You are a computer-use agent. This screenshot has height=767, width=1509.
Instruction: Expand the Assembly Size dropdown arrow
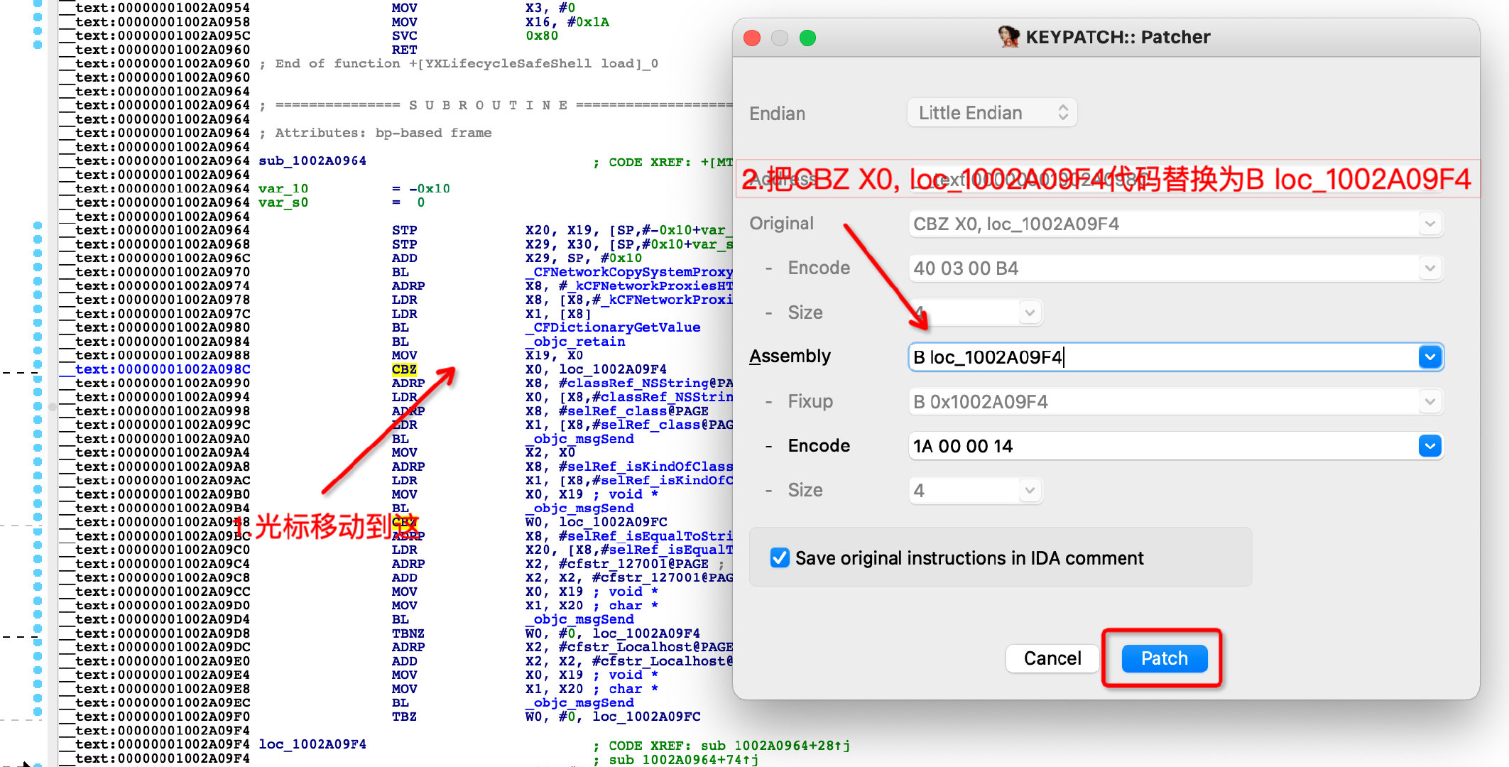1030,490
